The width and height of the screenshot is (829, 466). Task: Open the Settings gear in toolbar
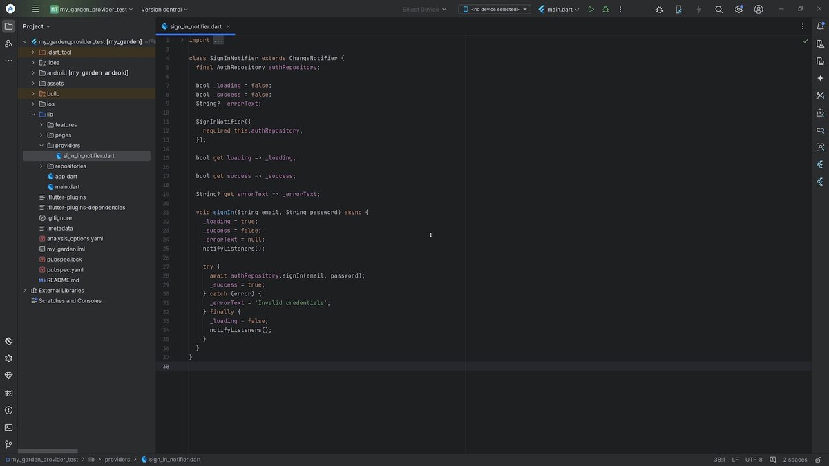click(739, 10)
